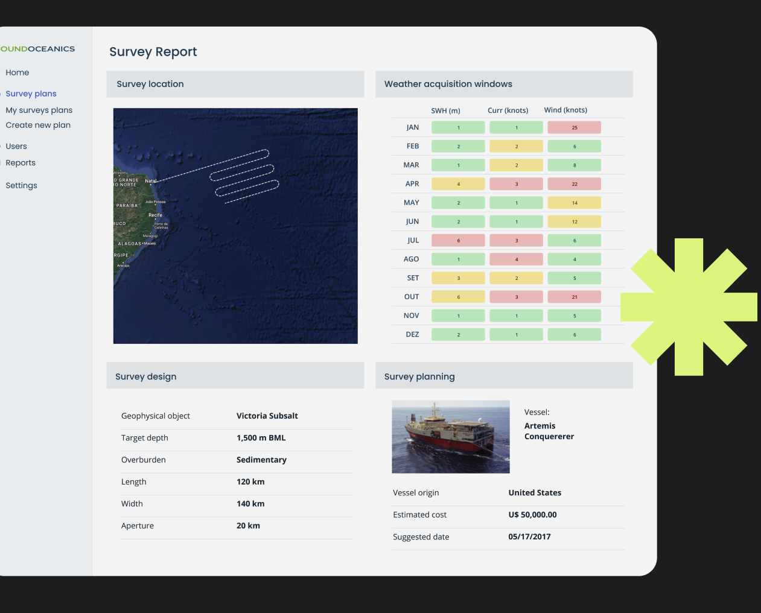Open Settings in the sidebar

21,185
